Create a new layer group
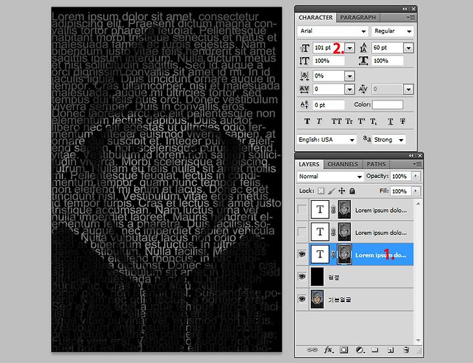The width and height of the screenshot is (473, 363). coord(374,350)
